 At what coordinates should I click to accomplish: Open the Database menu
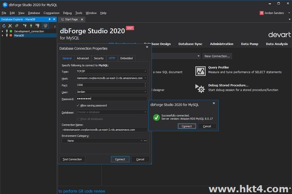click(34, 13)
